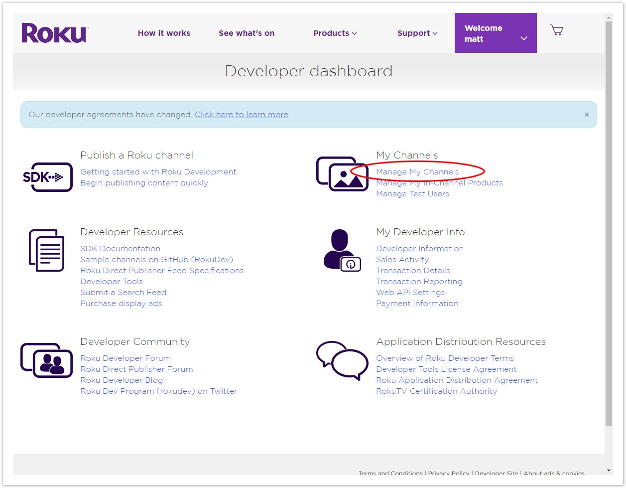Open Getting started with Roku Development
Image resolution: width=626 pixels, height=488 pixels.
(158, 172)
